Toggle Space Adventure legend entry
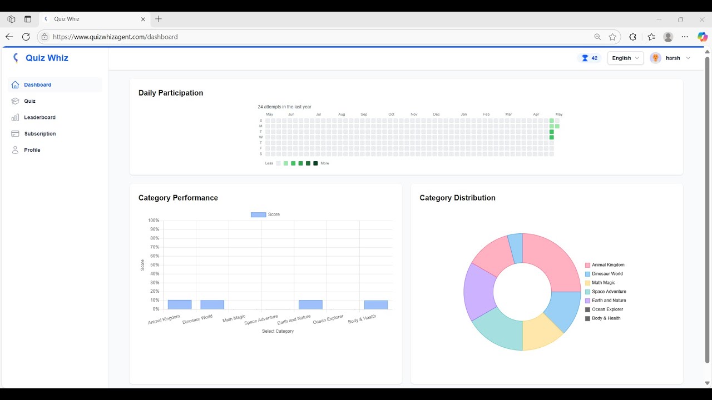Image resolution: width=712 pixels, height=400 pixels. point(606,292)
